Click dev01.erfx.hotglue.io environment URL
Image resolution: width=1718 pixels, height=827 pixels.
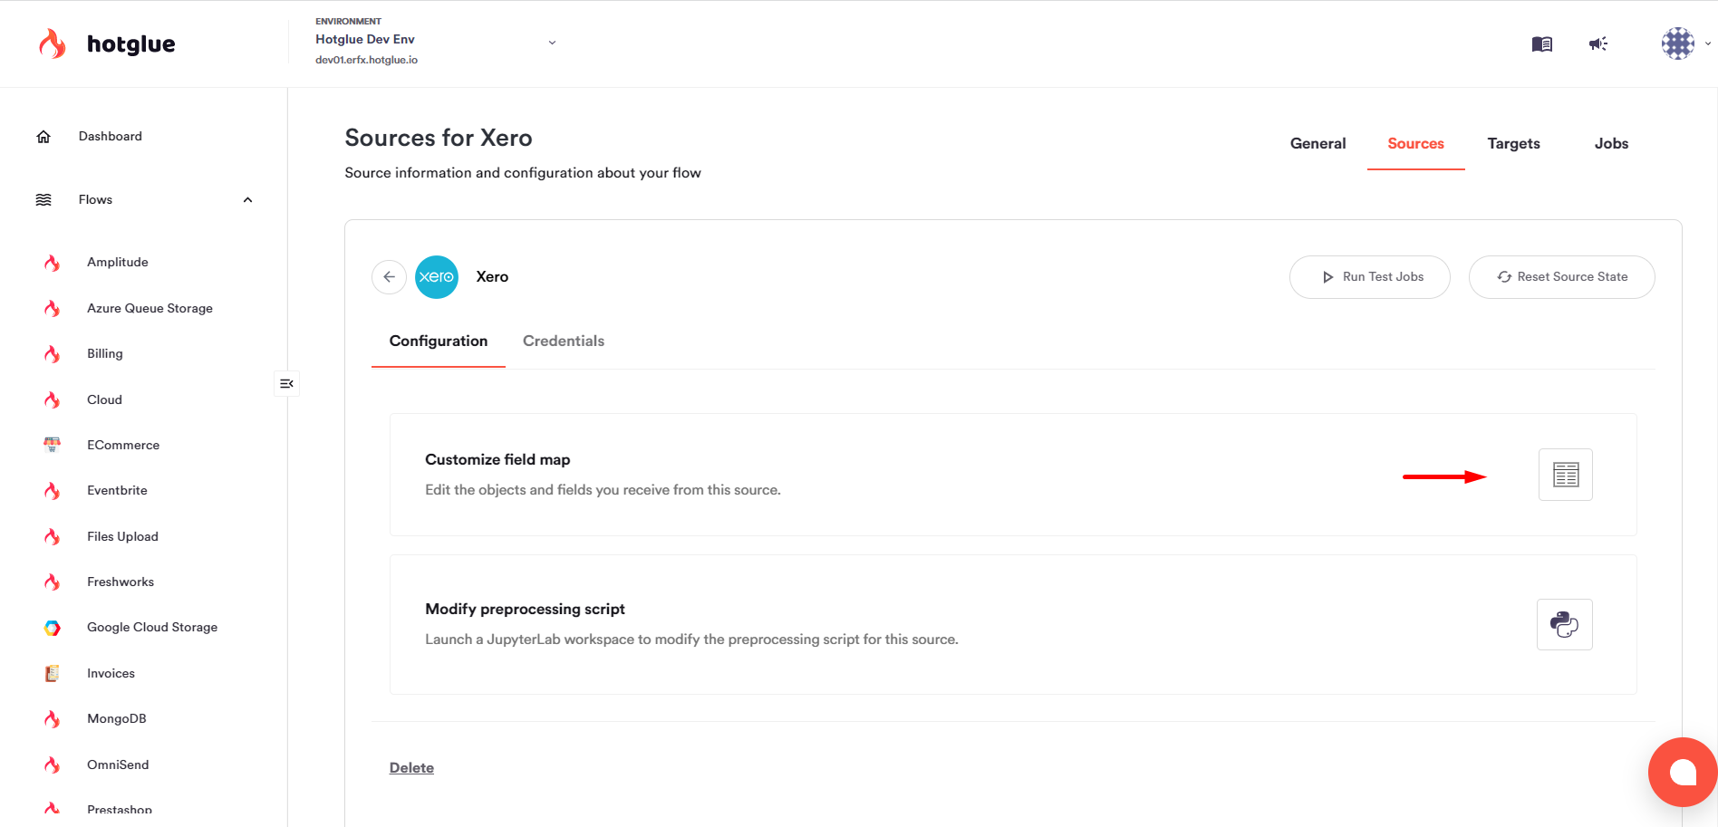coord(366,60)
